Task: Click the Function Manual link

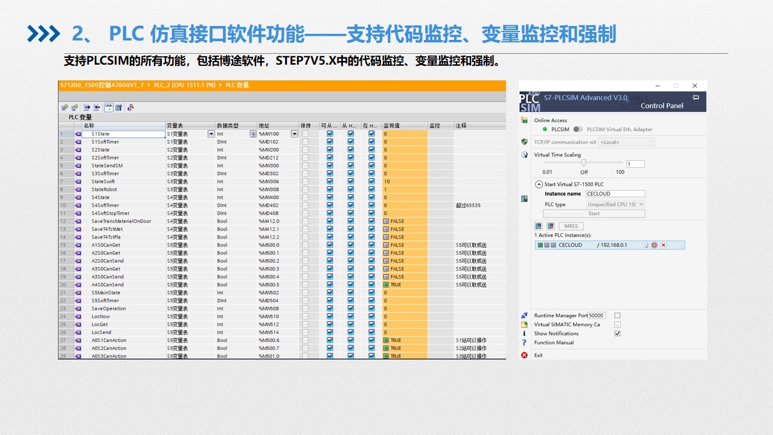Action: [554, 343]
